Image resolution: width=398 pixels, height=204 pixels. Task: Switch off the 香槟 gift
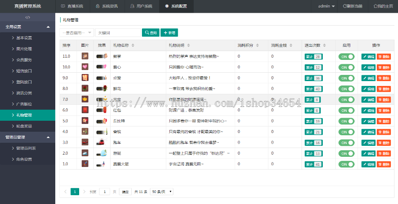346,132
